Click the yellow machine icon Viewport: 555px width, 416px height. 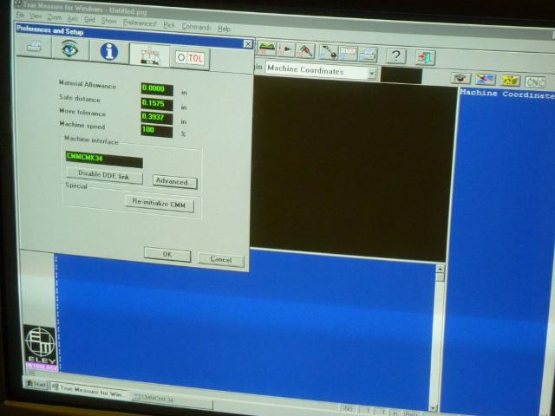coord(510,81)
